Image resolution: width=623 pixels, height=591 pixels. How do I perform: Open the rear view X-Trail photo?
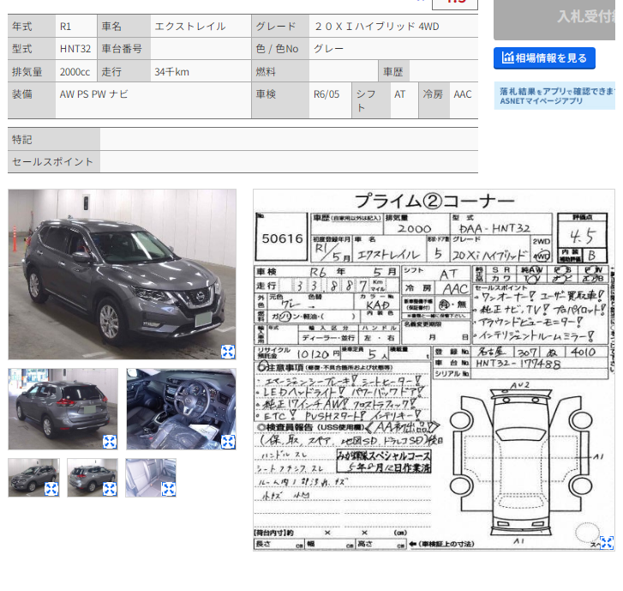pos(63,409)
